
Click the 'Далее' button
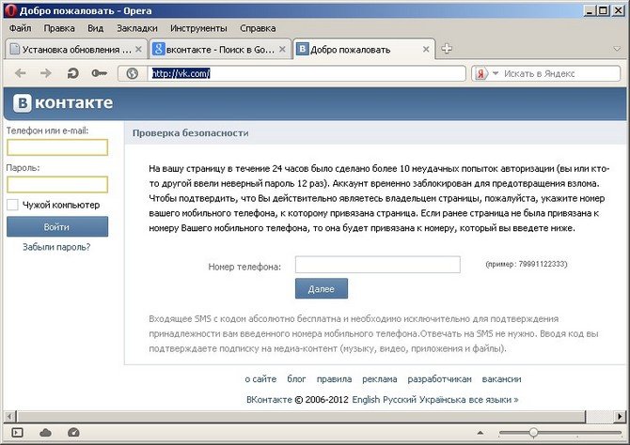(x=321, y=288)
